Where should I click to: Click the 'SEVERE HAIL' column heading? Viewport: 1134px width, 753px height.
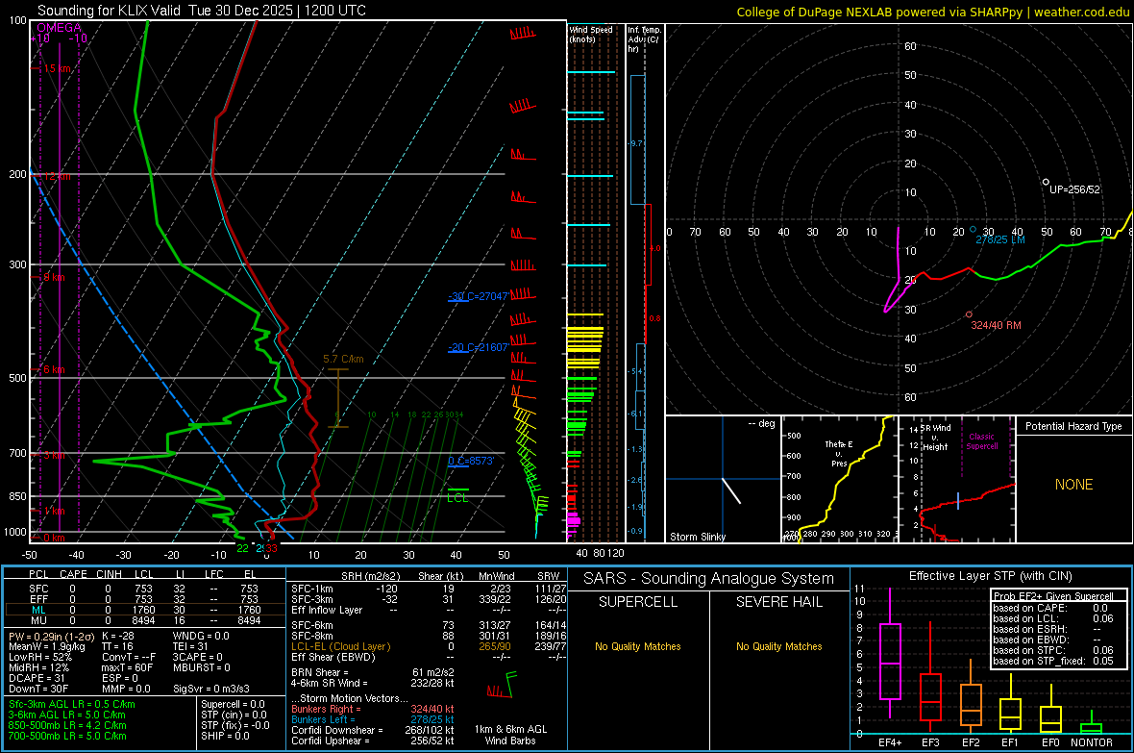tap(778, 602)
